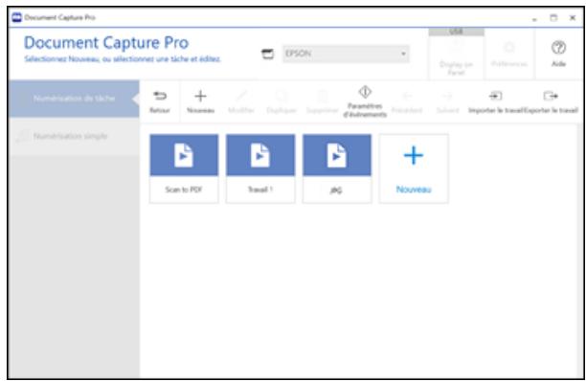Screen dimensions: 586x381
Task: Click the scanner icon beside EPSON field
Action: [x=267, y=55]
